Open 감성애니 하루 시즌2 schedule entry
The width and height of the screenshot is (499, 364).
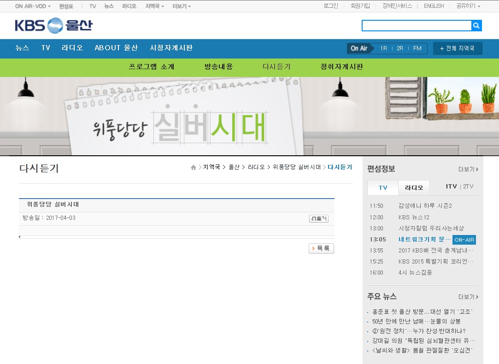coord(425,206)
